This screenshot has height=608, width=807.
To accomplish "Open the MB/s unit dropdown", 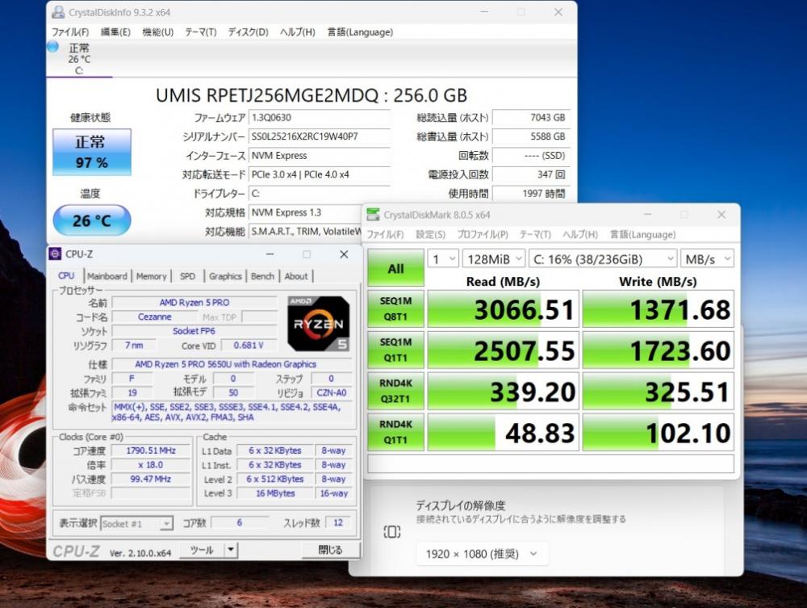I will click(x=707, y=259).
